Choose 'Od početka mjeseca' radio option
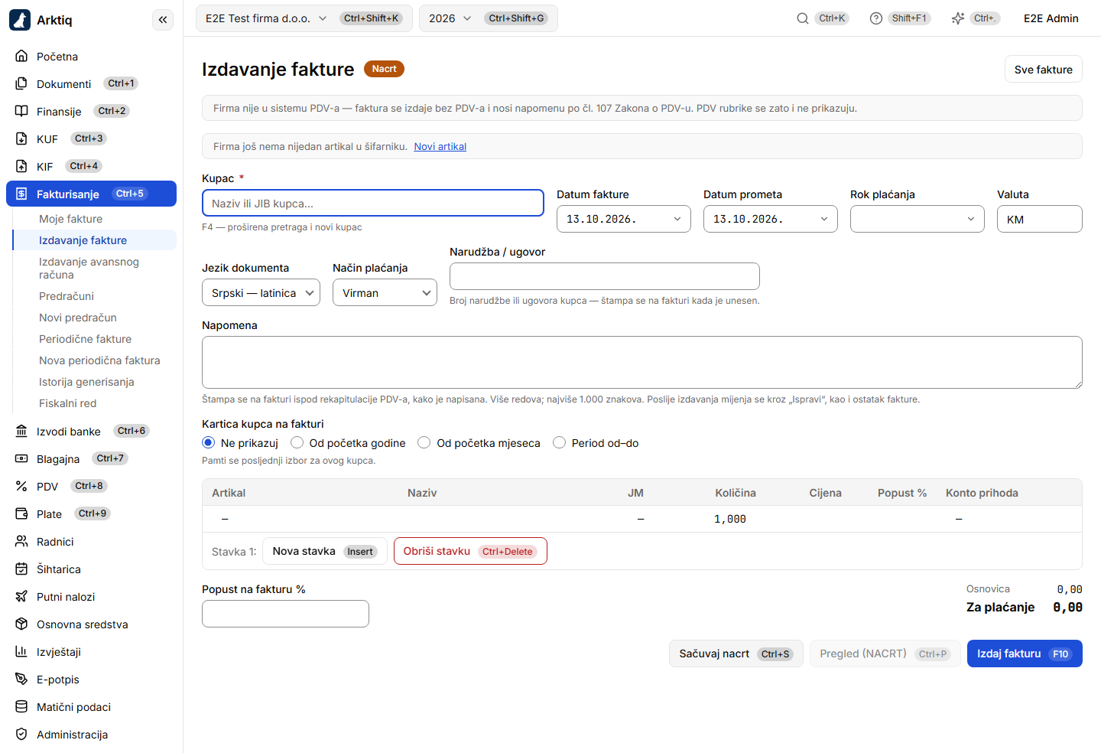This screenshot has width=1101, height=753. tap(424, 442)
